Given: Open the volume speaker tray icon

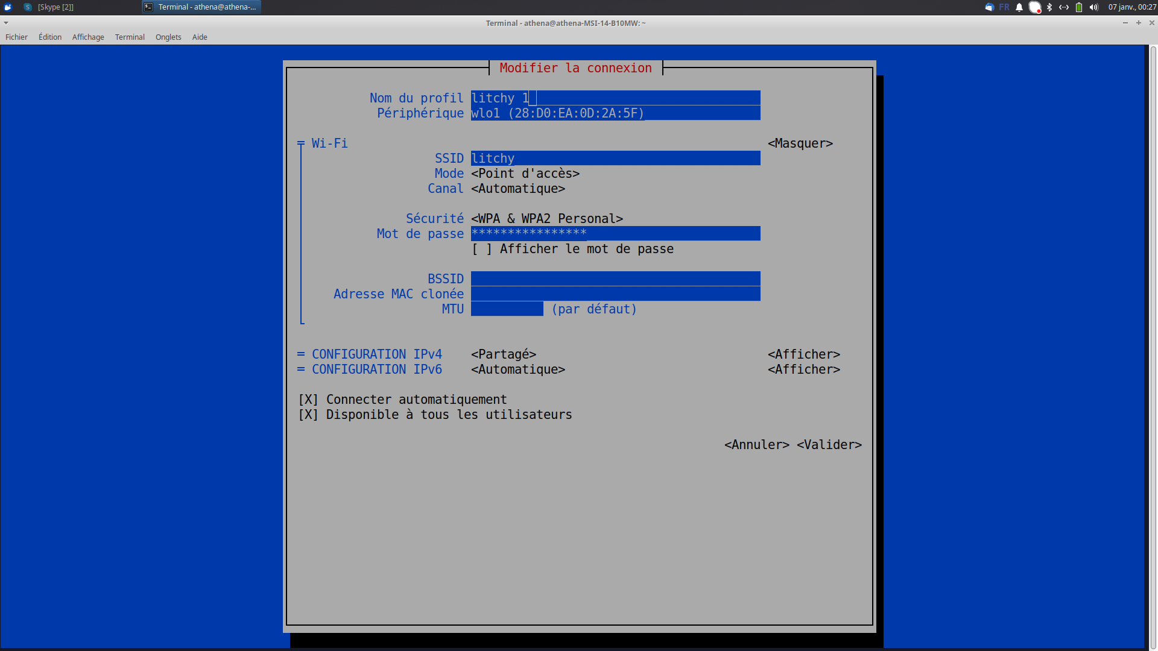Looking at the screenshot, I should (x=1094, y=7).
